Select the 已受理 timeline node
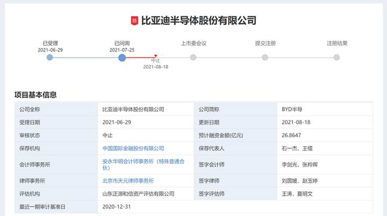 [x=49, y=57]
